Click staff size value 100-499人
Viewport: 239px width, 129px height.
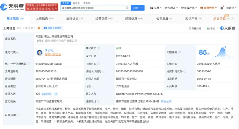pyautogui.click(x=203, y=86)
